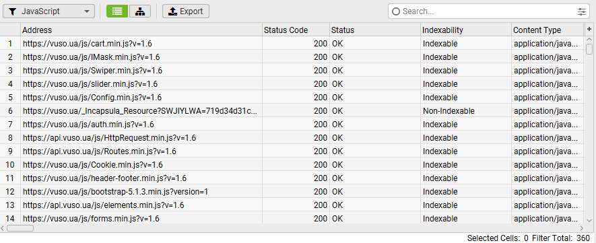Click the vertical scrollbar thumb

589,49
